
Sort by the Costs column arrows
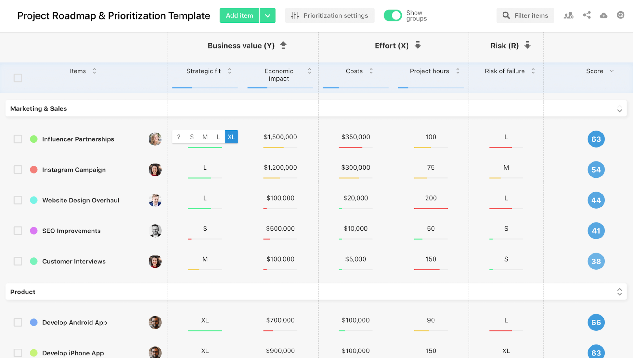[x=371, y=71]
